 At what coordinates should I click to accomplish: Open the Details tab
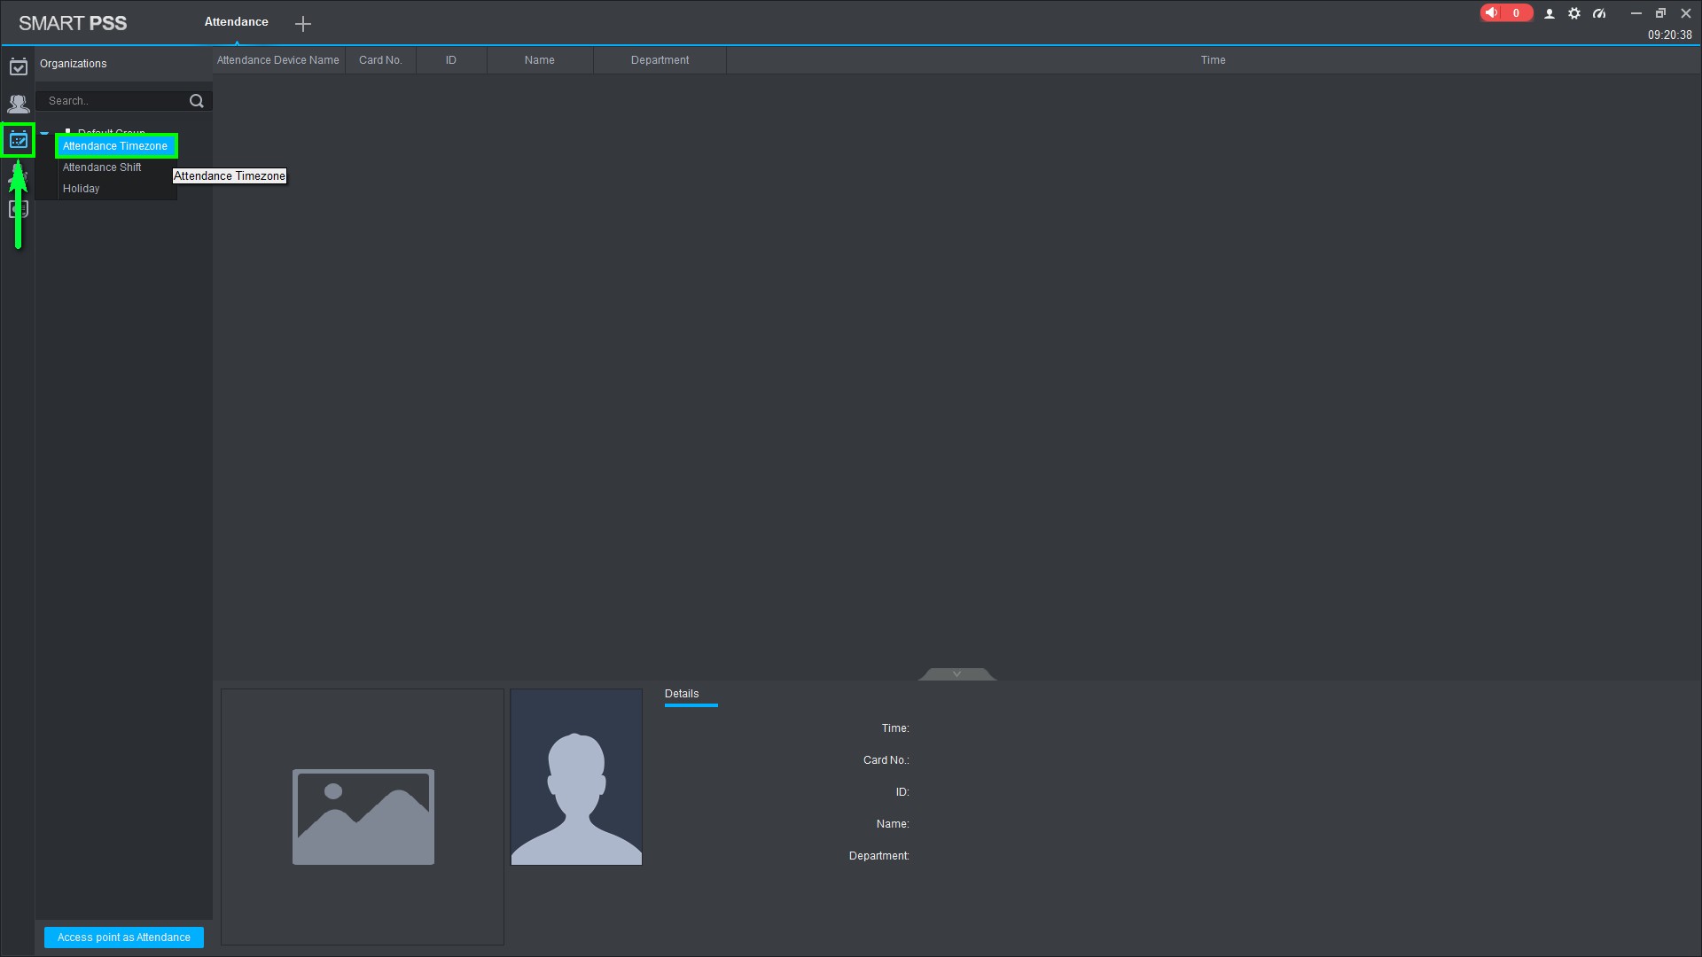pos(682,694)
